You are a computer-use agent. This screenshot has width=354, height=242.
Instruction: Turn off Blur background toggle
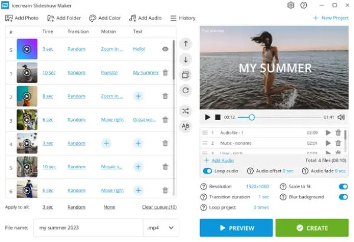tap(343, 197)
